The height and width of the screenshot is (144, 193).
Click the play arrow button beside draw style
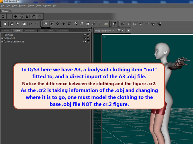click(128, 30)
